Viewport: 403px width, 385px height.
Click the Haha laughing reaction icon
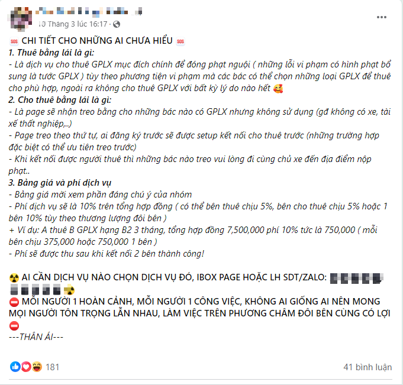[x=36, y=367]
